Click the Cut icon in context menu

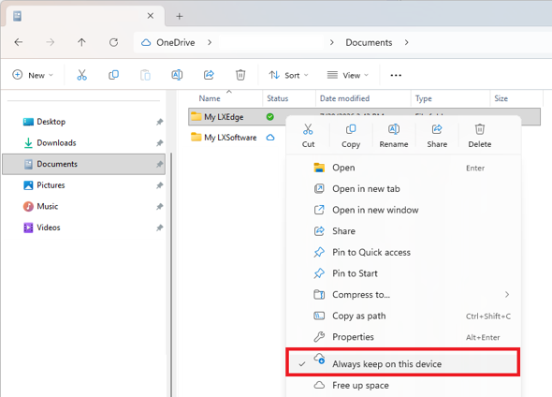308,129
